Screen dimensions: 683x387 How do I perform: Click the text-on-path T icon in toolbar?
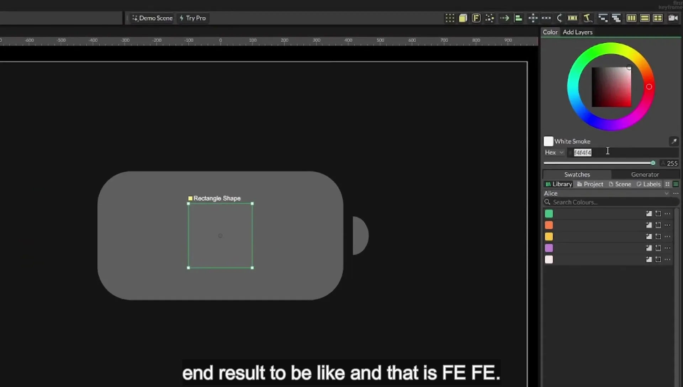[588, 18]
